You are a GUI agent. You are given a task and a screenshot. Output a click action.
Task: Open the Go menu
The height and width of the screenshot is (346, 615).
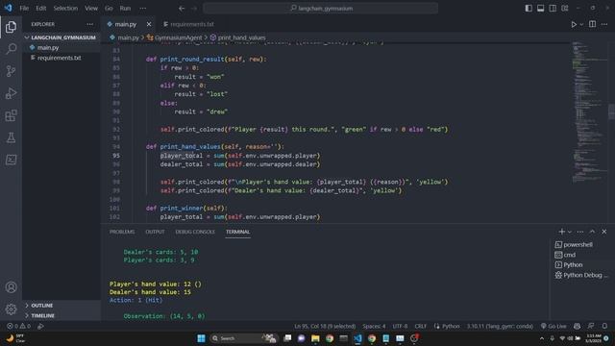tap(109, 9)
